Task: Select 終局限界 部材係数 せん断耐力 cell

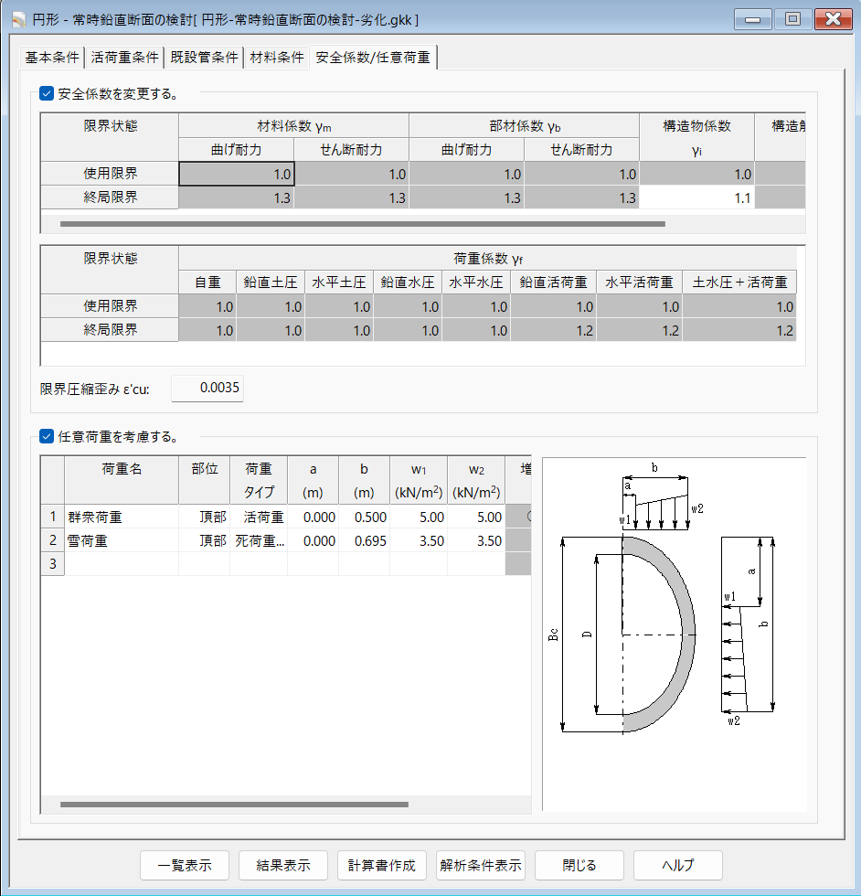Action: 581,197
